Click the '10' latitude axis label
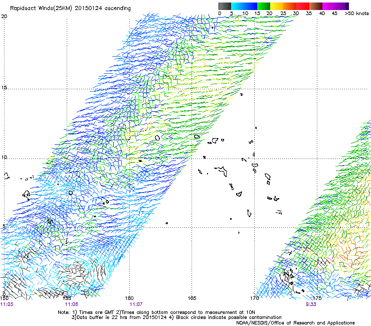This screenshot has width=371, height=326. pyautogui.click(x=4, y=157)
